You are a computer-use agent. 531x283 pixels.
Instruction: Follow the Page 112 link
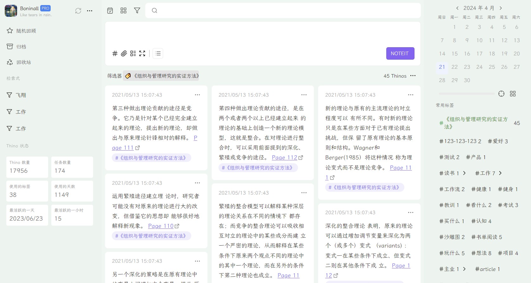pos(284,158)
